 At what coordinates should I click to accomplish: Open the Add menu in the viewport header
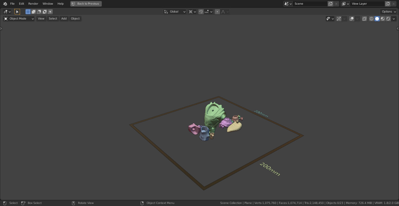(x=64, y=18)
